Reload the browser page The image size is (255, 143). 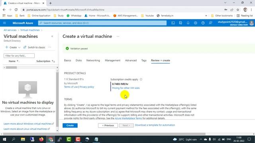coord(16,10)
